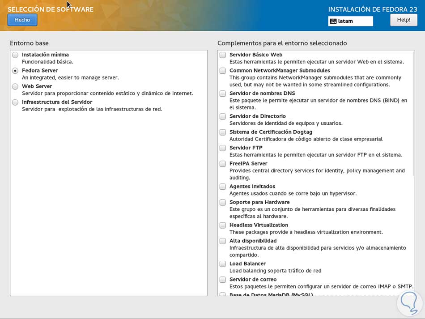The width and height of the screenshot is (425, 319).
Task: Click the 'Soporte para Hardware' label text
Action: (x=259, y=202)
